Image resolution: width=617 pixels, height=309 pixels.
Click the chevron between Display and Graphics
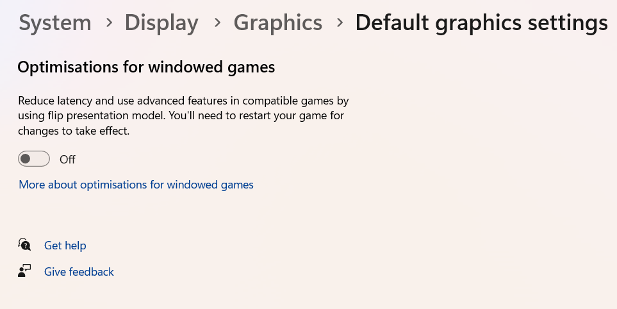click(217, 22)
